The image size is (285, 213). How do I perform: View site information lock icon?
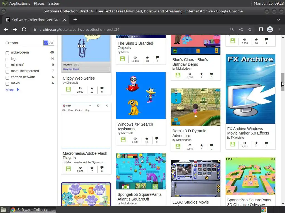pos(35,29)
